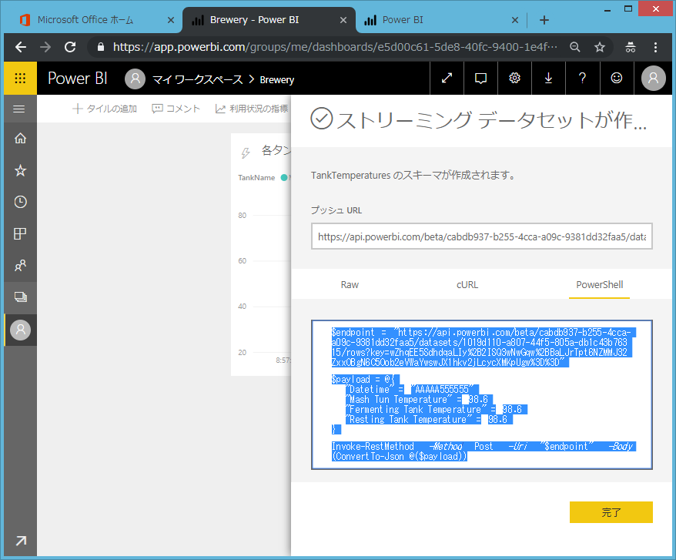Click the 完了 button
This screenshot has width=676, height=560.
[611, 512]
